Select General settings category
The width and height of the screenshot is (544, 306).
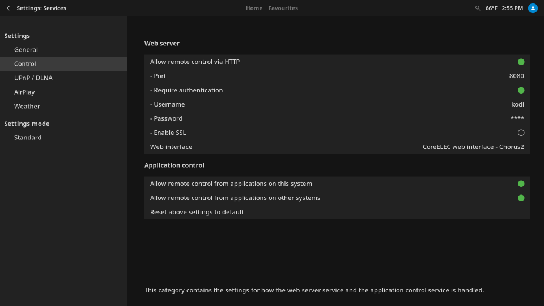[x=26, y=50]
